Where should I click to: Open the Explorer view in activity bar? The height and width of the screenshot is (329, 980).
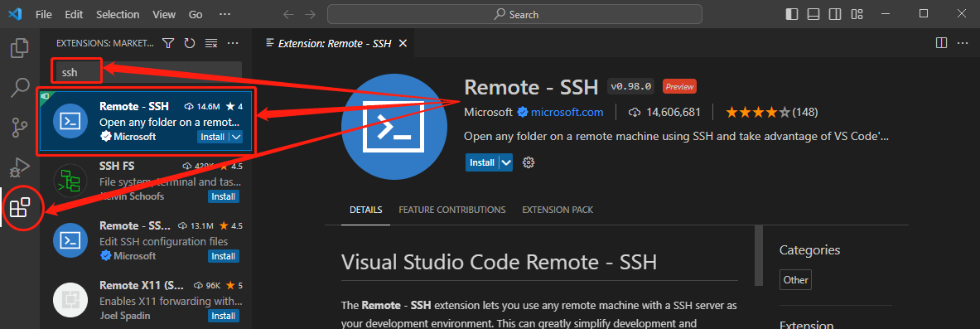coord(20,47)
